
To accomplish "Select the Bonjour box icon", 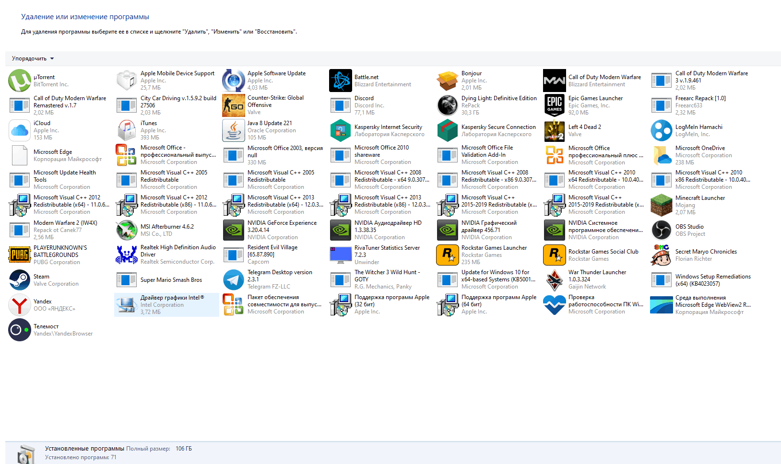I will coord(448,81).
